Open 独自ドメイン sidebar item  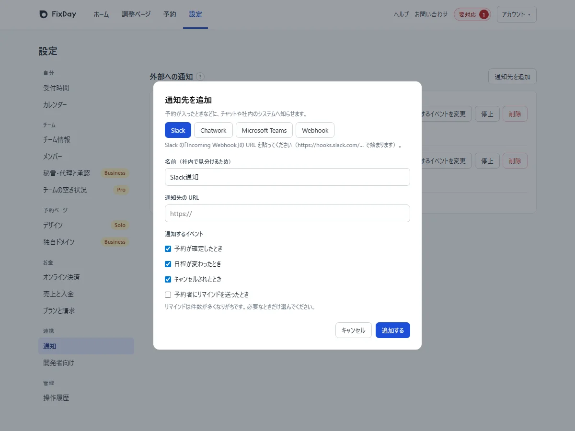tap(86, 242)
